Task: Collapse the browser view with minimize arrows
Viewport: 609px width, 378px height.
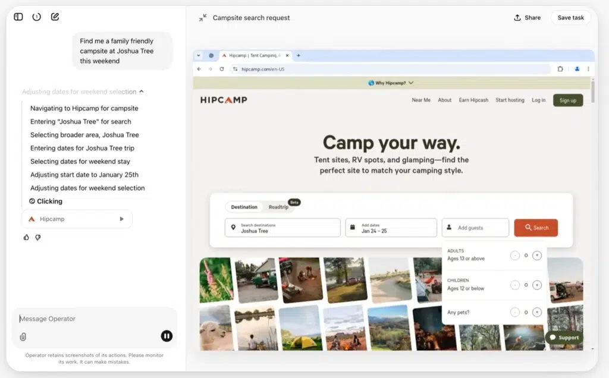Action: tap(203, 18)
